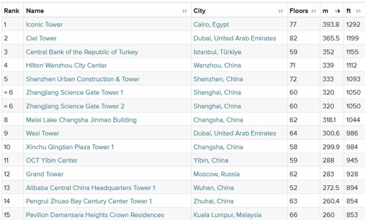
Task: Open Meixi Lake Changsha Jinmao Building
Action: [x=81, y=120]
